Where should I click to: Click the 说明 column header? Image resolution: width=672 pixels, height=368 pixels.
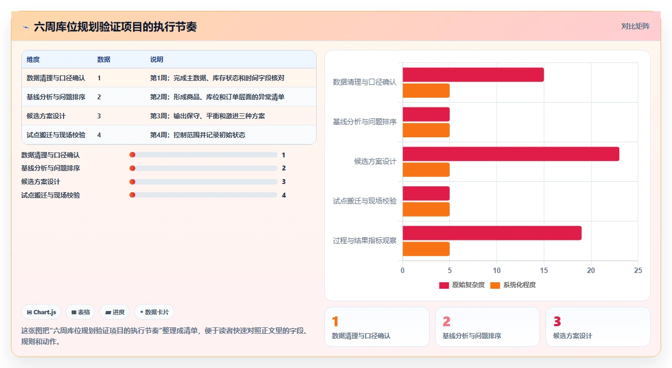[x=157, y=60]
